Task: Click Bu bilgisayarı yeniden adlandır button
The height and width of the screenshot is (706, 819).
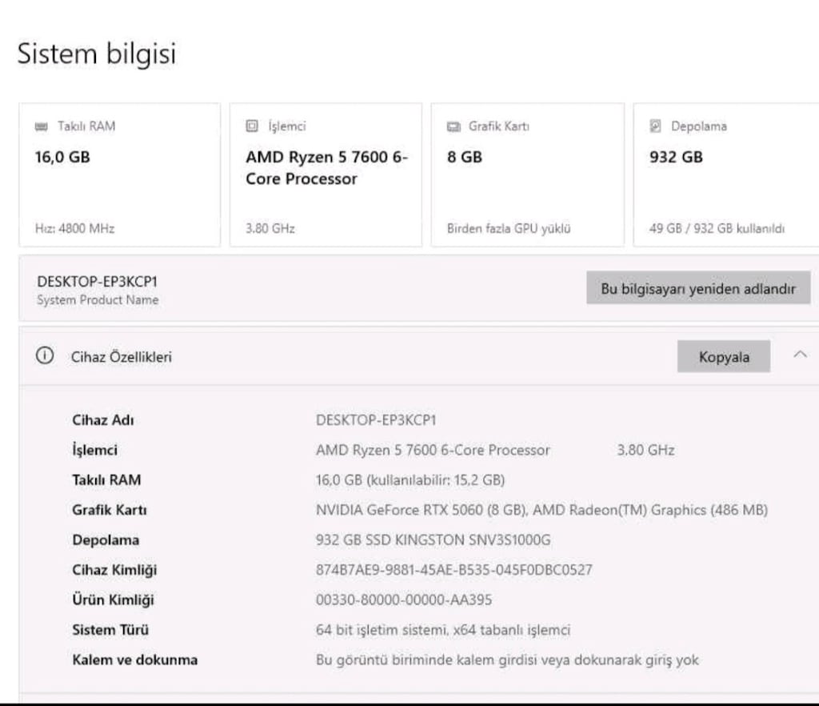Action: coord(698,287)
